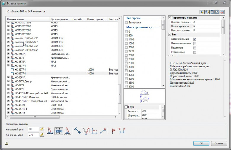Select the КС-45717К-1 Ивановец row
This screenshot has width=231, height=150.
62,97
